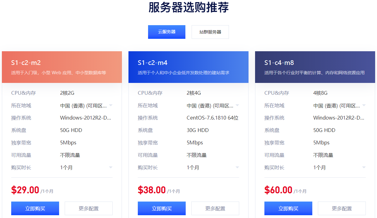Open 更多配置 for the S1-c2-m4 plan
This screenshot has height=218, width=377.
215,208
